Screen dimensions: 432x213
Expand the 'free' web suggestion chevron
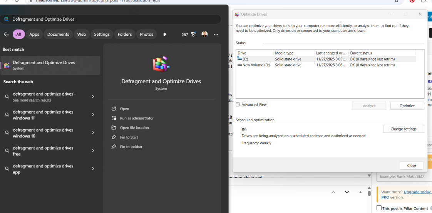click(x=93, y=151)
